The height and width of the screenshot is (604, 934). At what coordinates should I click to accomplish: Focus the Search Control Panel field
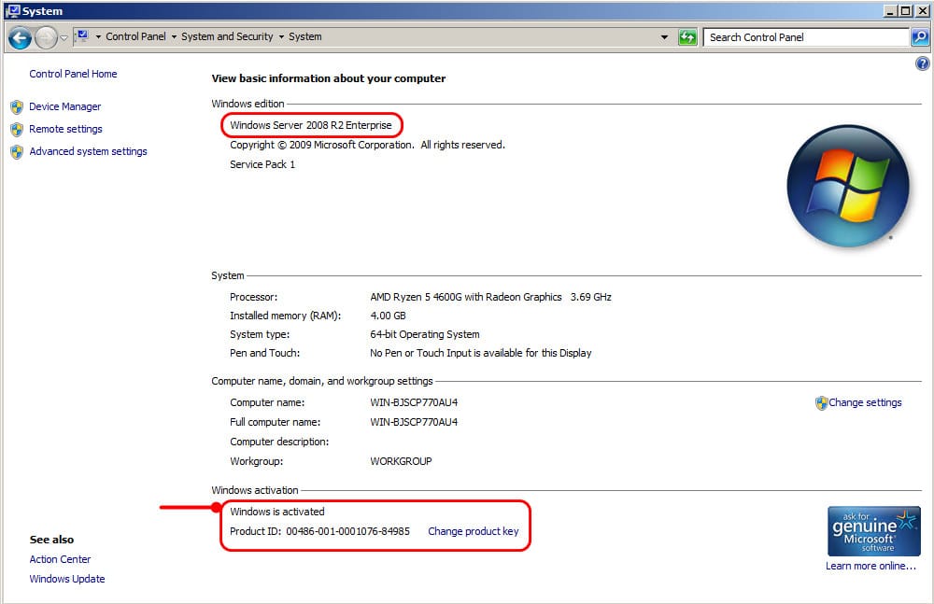[x=806, y=37]
